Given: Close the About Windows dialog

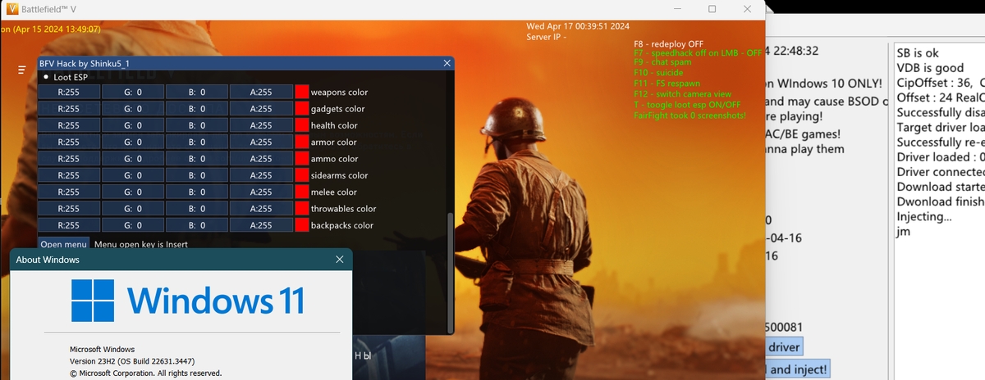Looking at the screenshot, I should click(340, 260).
